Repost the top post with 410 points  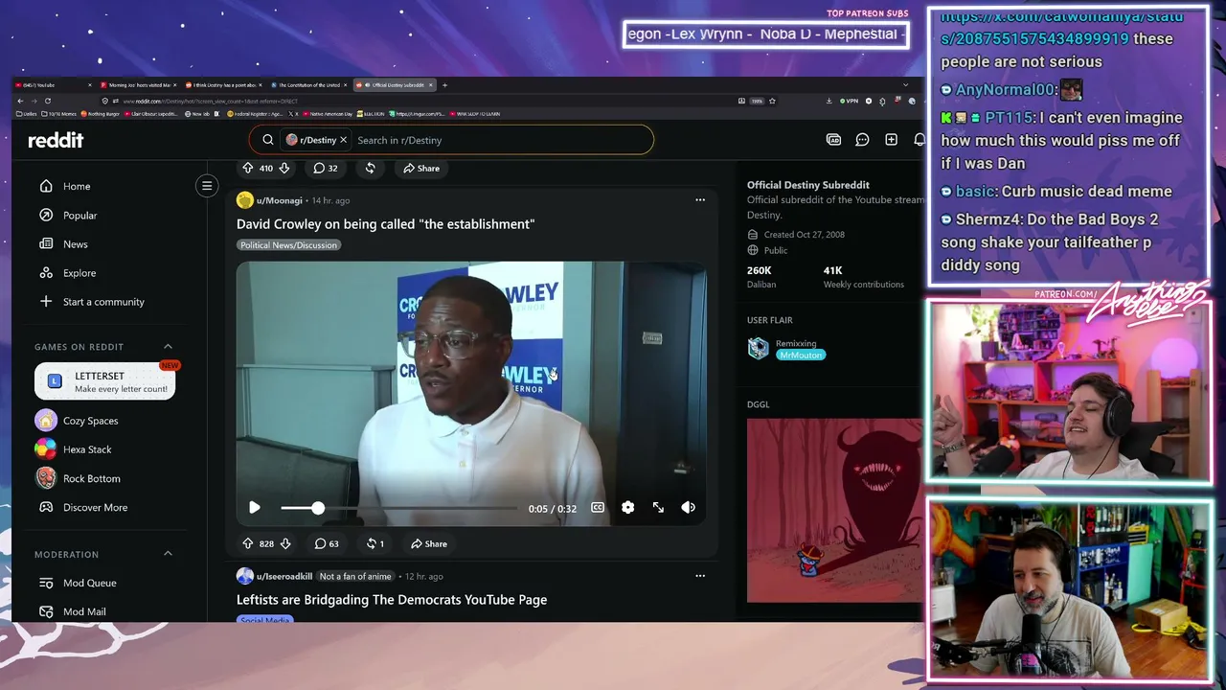click(x=370, y=168)
